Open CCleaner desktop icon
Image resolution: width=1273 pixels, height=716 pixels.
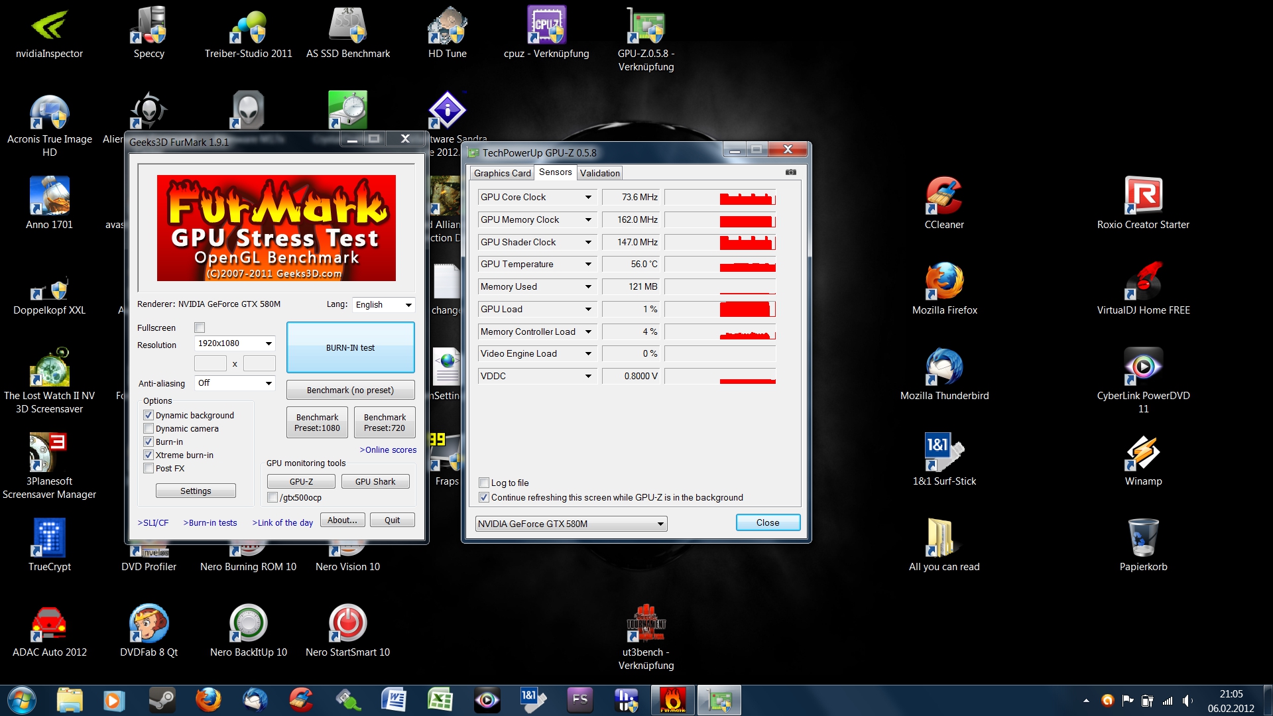click(944, 204)
